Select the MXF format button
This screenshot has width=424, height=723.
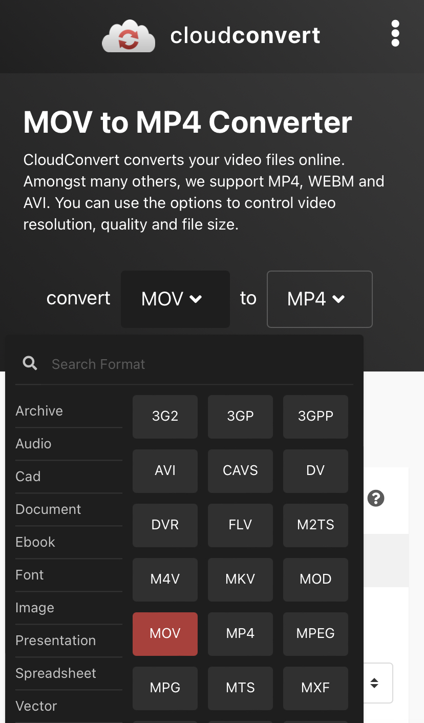point(315,688)
